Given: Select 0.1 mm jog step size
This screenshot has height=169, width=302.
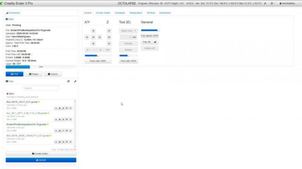Looking at the screenshot, I should 88,50.
